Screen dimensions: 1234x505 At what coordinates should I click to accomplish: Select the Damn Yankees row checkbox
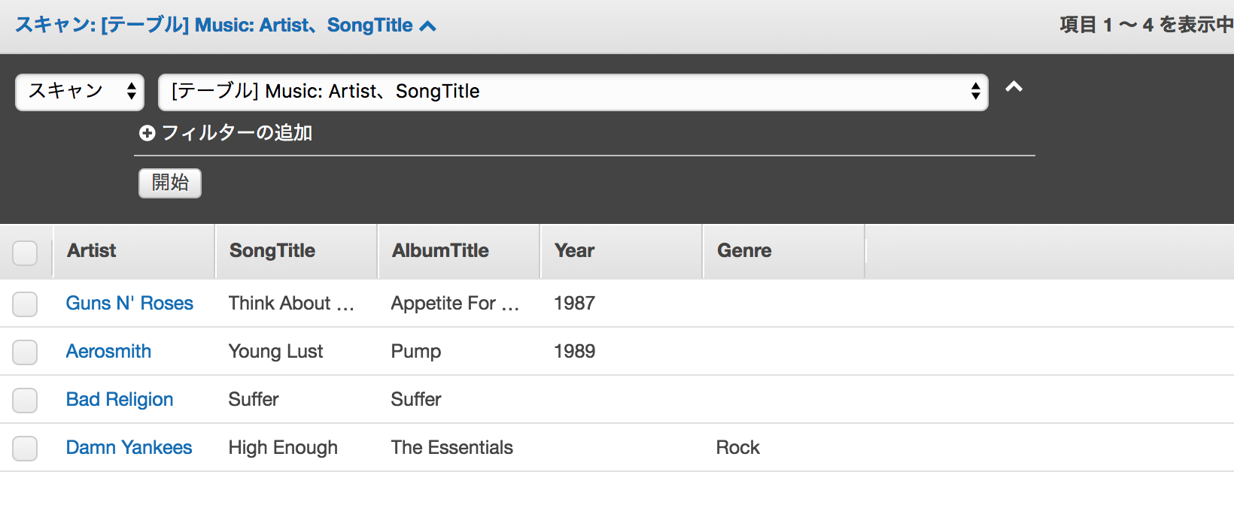pos(25,449)
